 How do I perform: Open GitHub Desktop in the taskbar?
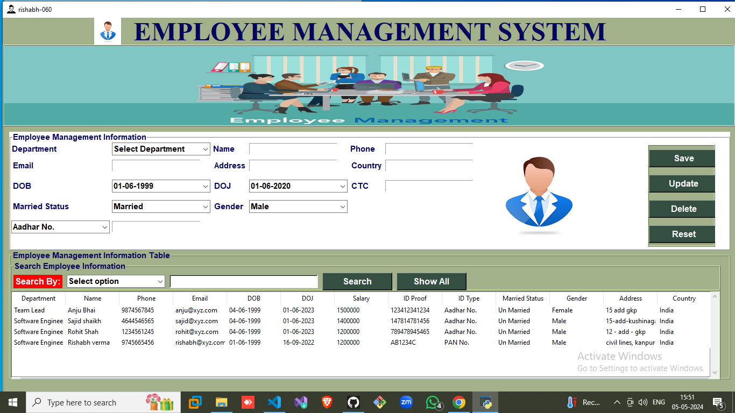pos(353,402)
